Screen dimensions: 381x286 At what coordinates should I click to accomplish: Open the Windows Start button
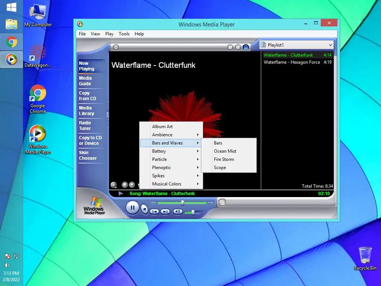(x=12, y=7)
